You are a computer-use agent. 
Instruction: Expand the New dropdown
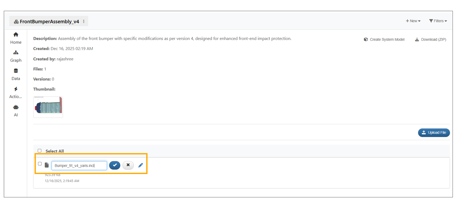coord(413,21)
